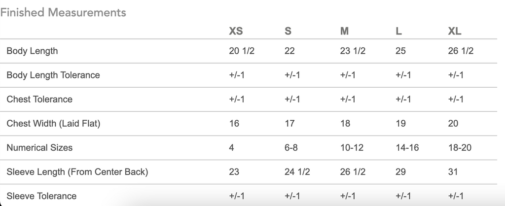The height and width of the screenshot is (206, 505).
Task: Select the M body length value 23 1/2
Action: [x=353, y=51]
